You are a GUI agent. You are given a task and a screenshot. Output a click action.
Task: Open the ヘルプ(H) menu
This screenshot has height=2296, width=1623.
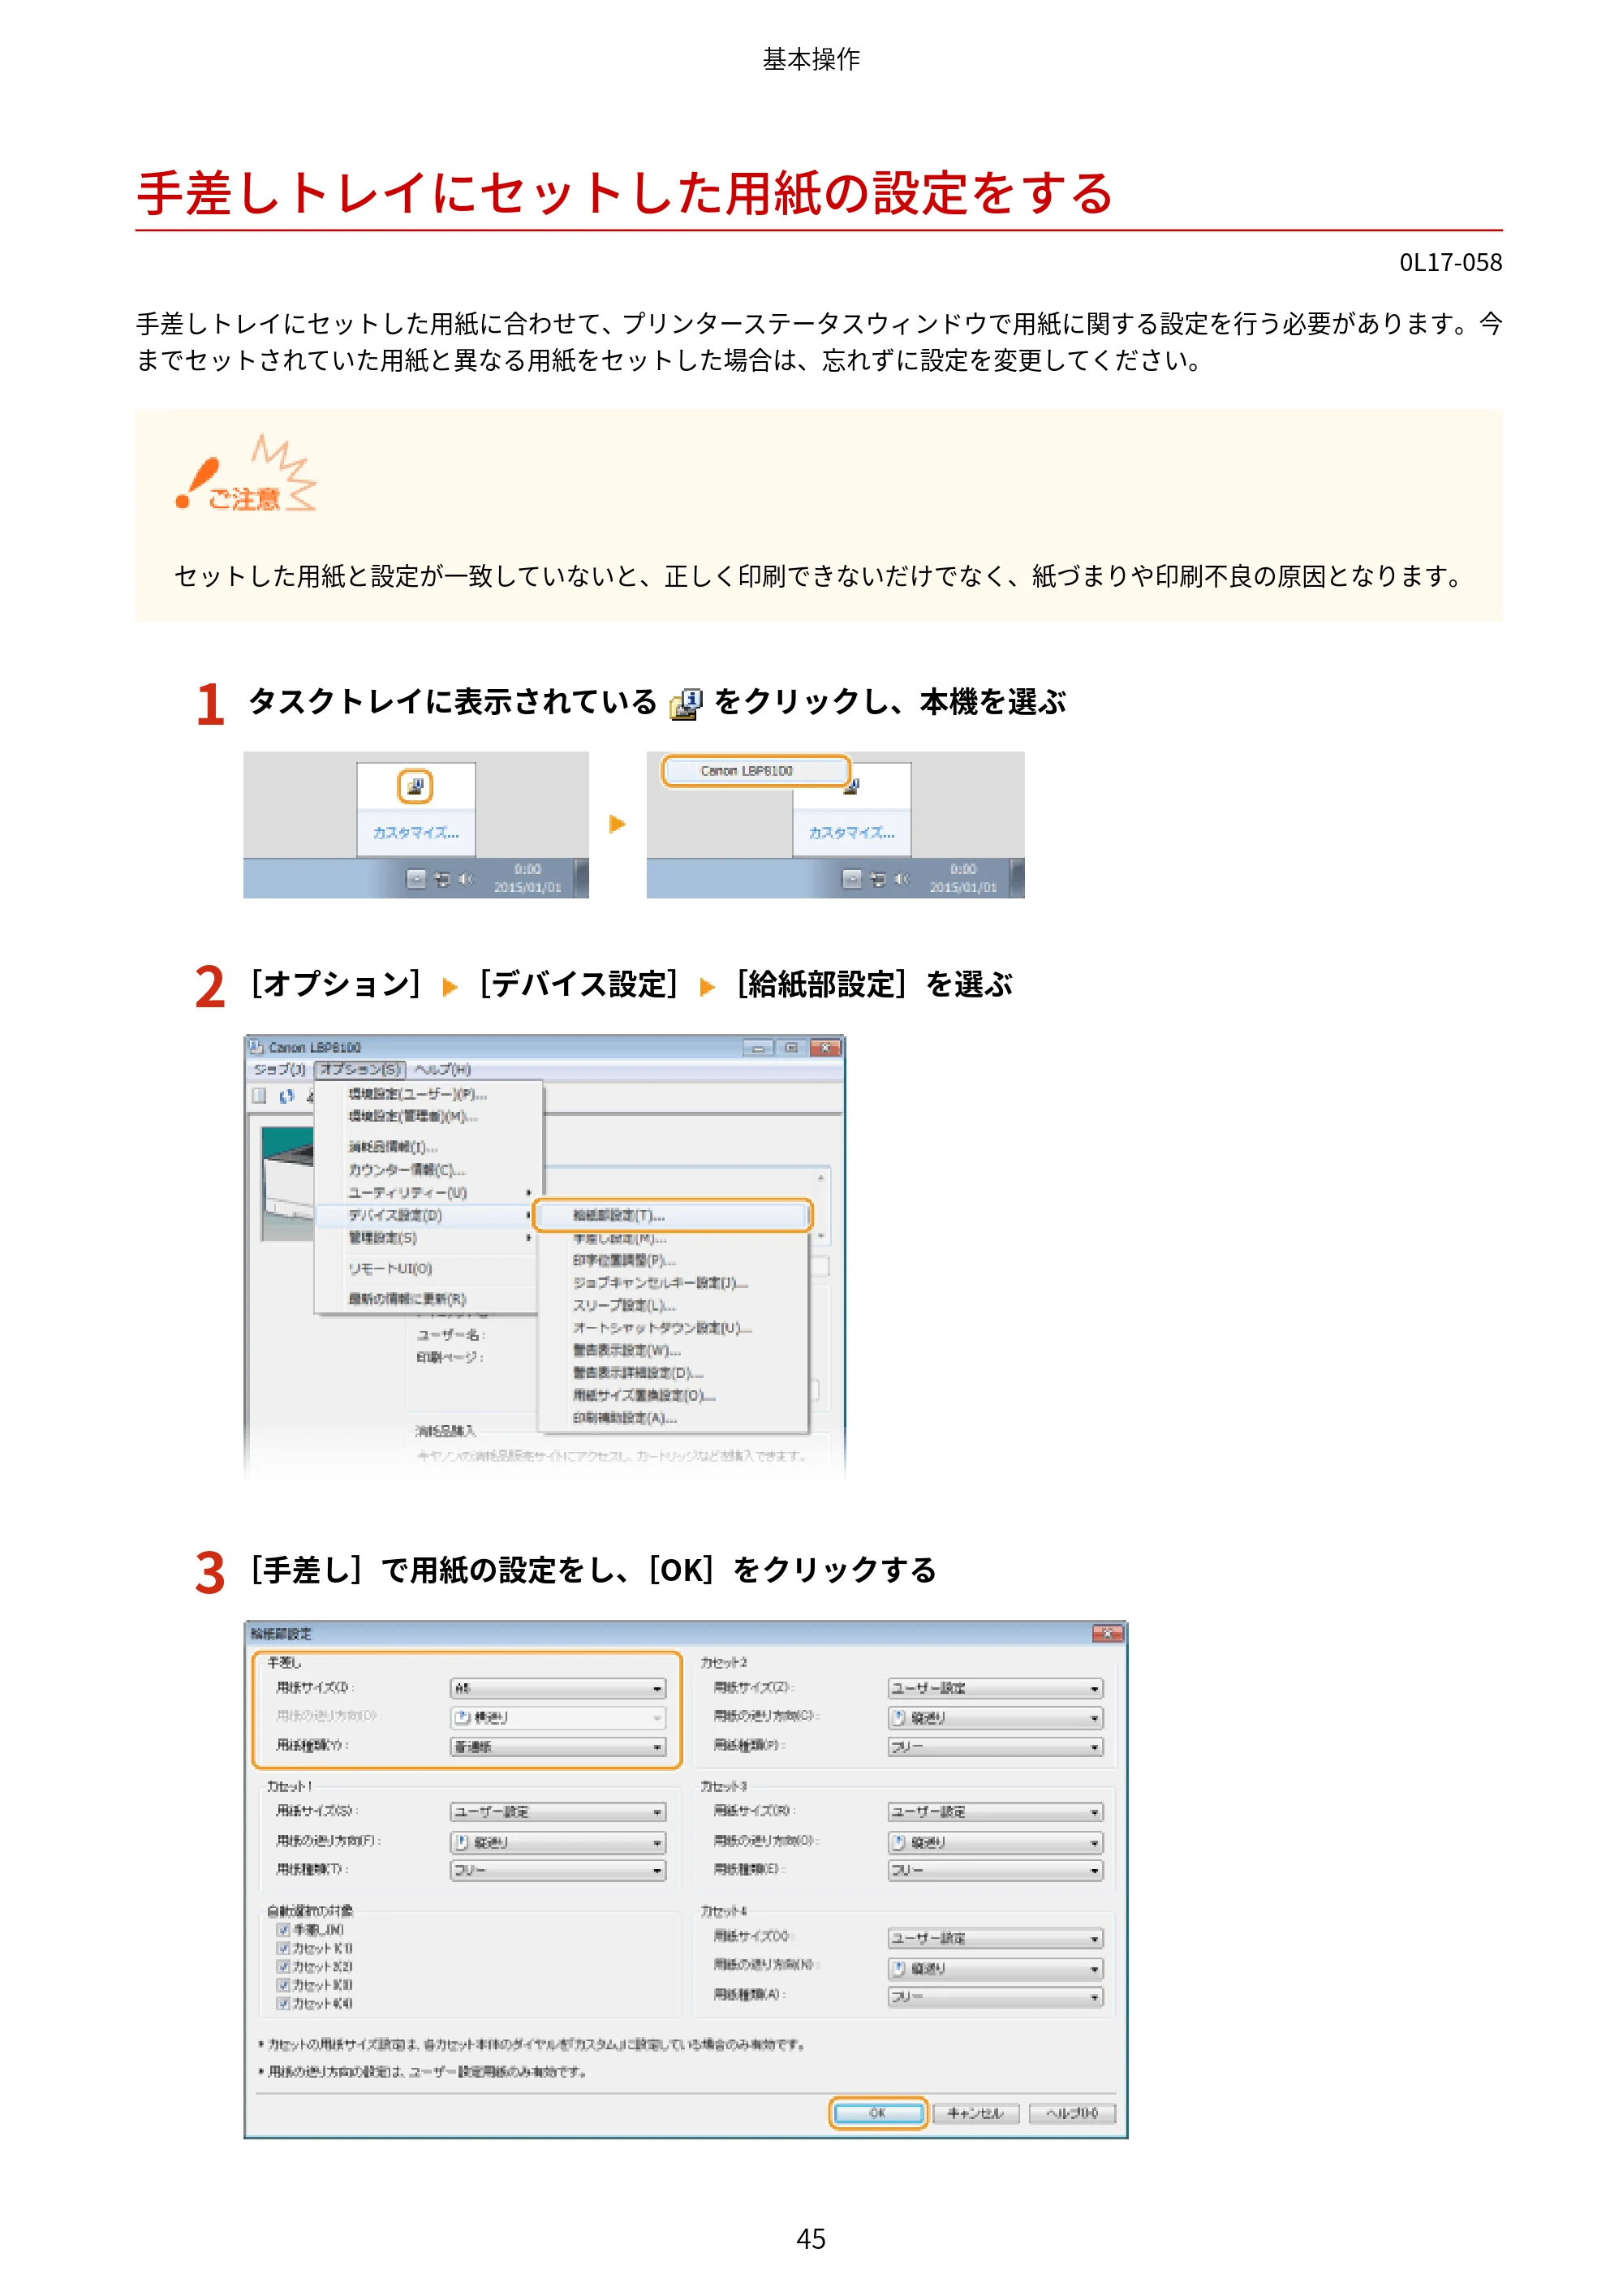point(442,1069)
